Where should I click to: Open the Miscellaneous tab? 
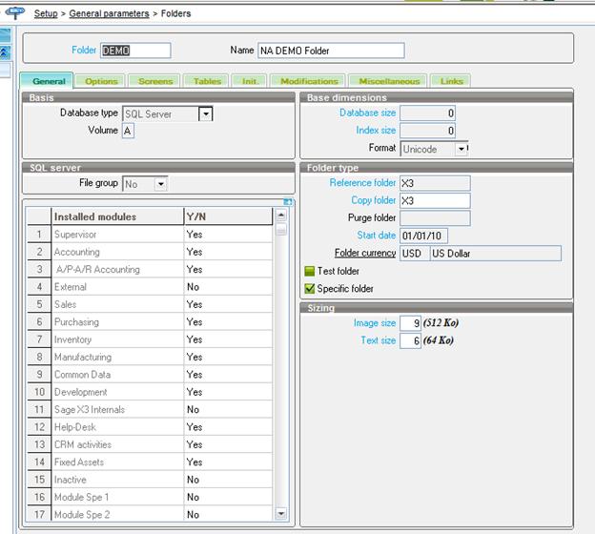click(x=389, y=81)
